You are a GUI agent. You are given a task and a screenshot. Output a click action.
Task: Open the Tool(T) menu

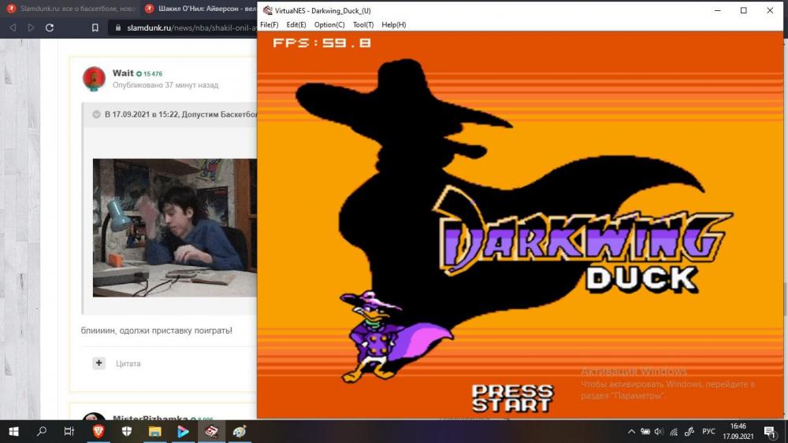tap(363, 24)
